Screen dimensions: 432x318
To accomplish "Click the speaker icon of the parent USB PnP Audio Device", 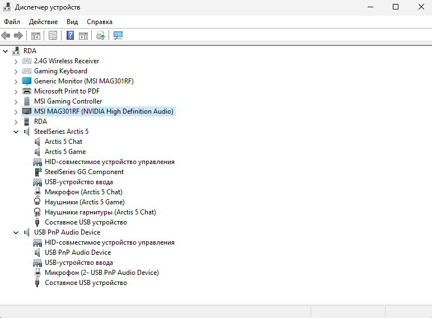I will [27, 232].
